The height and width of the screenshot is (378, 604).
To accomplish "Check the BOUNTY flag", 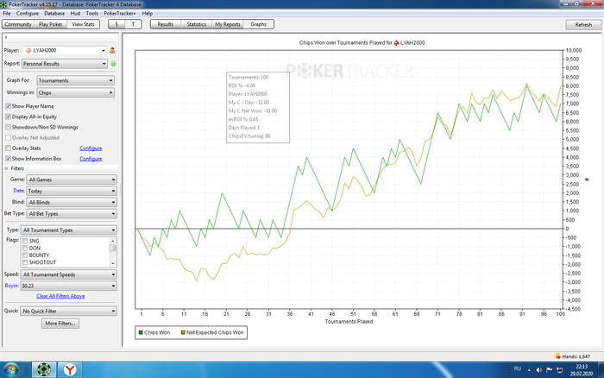I will [25, 255].
